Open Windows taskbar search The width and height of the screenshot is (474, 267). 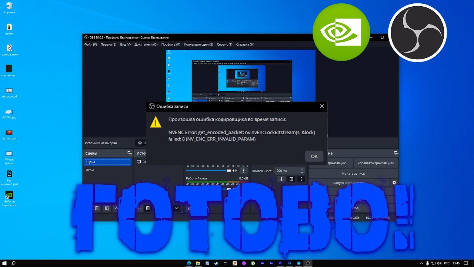pyautogui.click(x=13, y=263)
